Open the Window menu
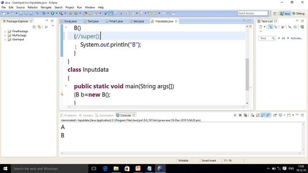308x173 pixels. (90, 7)
